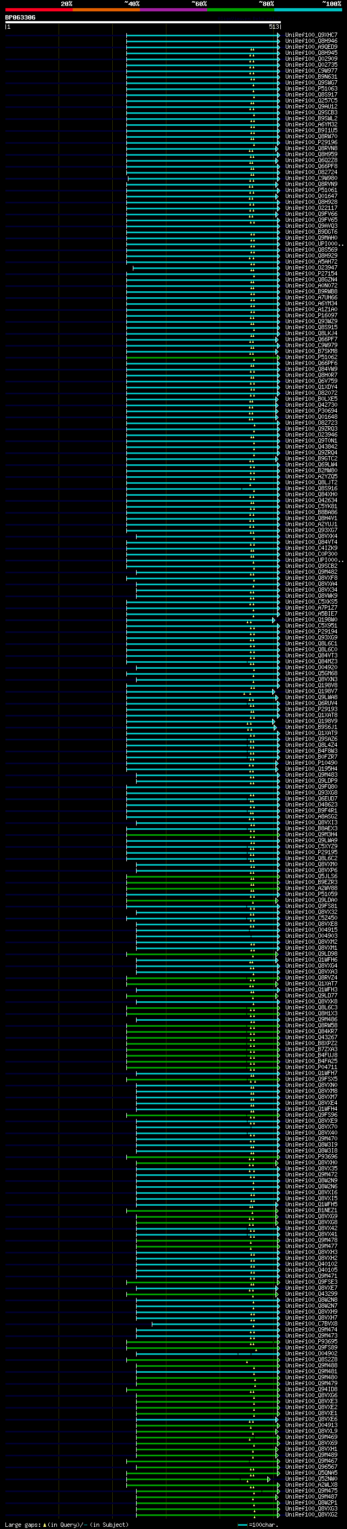Open hit UniRef100_Q8VWK9
The height and width of the screenshot is (1529, 347).
[x=311, y=596]
